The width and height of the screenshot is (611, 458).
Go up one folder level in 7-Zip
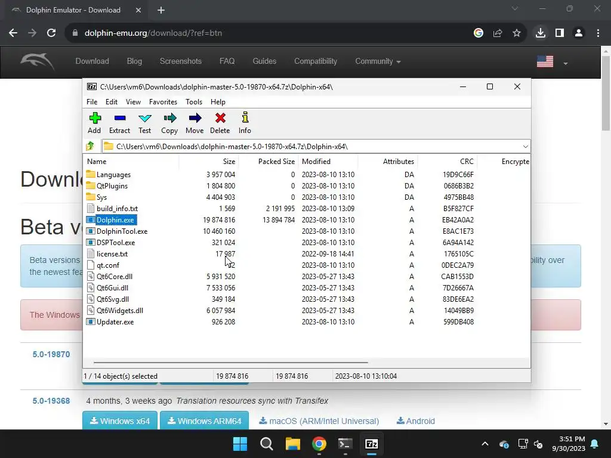[x=91, y=146]
